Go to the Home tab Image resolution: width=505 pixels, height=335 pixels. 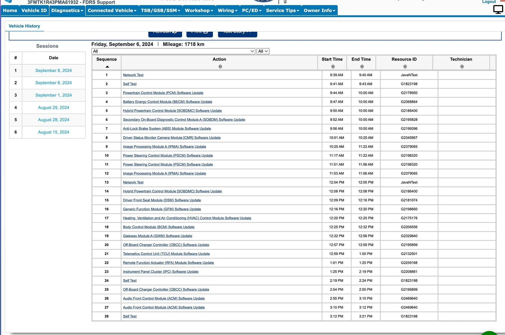(10, 10)
